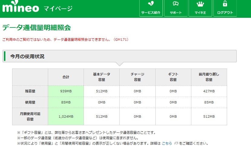Click the external link icon beside こちら
Image resolution: width=251 pixels, height=150 pixels.
176,143
